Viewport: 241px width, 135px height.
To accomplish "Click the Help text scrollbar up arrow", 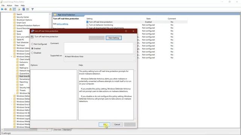I will tap(135, 71).
